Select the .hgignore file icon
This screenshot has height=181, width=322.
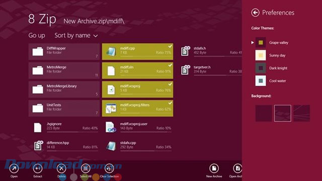(x=38, y=127)
